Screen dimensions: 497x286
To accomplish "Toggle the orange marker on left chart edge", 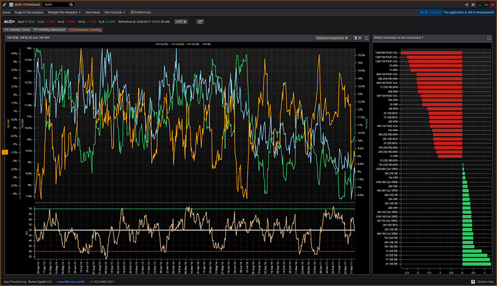I will point(5,152).
